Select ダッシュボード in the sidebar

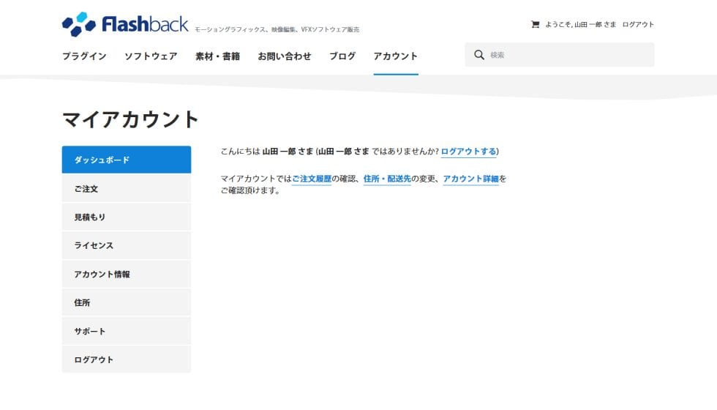pos(127,160)
